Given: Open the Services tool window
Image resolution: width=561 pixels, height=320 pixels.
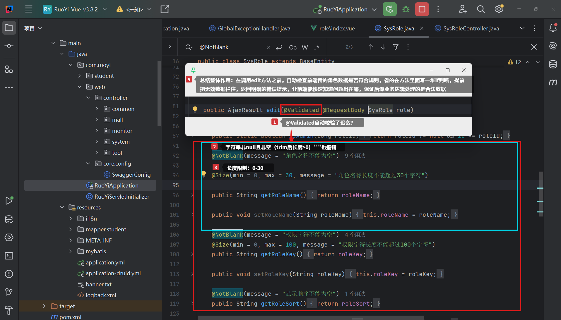Looking at the screenshot, I should coord(9,238).
